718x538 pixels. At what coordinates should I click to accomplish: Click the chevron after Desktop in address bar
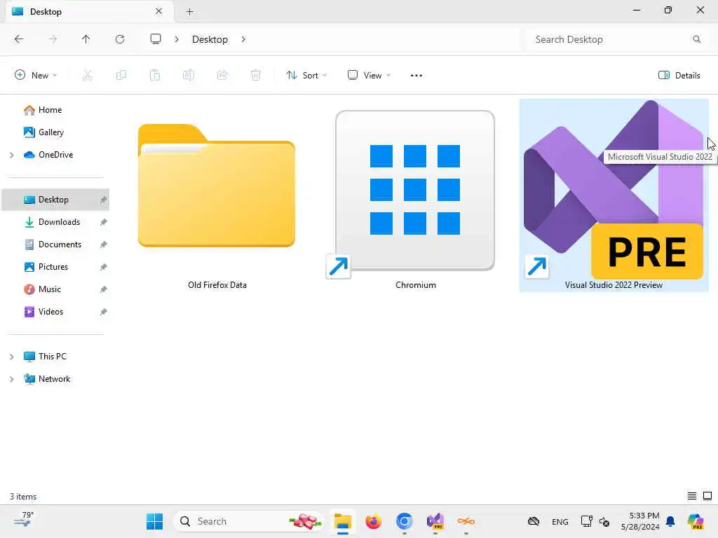point(243,39)
